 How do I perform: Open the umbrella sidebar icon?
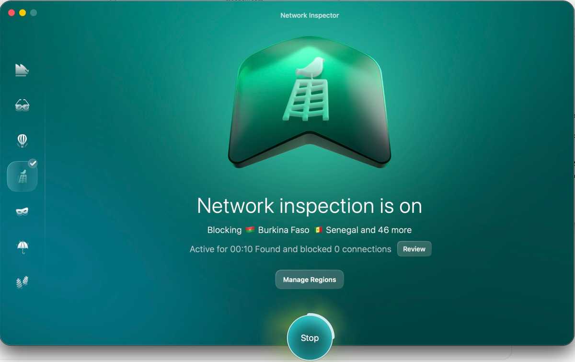tap(22, 246)
